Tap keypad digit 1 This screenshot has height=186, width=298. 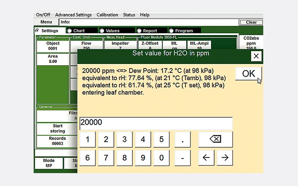pos(87,139)
